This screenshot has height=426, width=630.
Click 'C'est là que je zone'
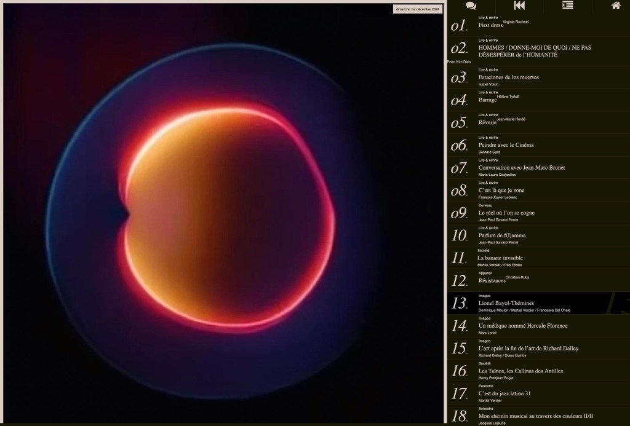[x=501, y=191]
